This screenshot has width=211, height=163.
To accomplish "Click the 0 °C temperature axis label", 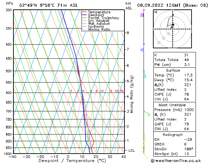I will click(x=68, y=157).
